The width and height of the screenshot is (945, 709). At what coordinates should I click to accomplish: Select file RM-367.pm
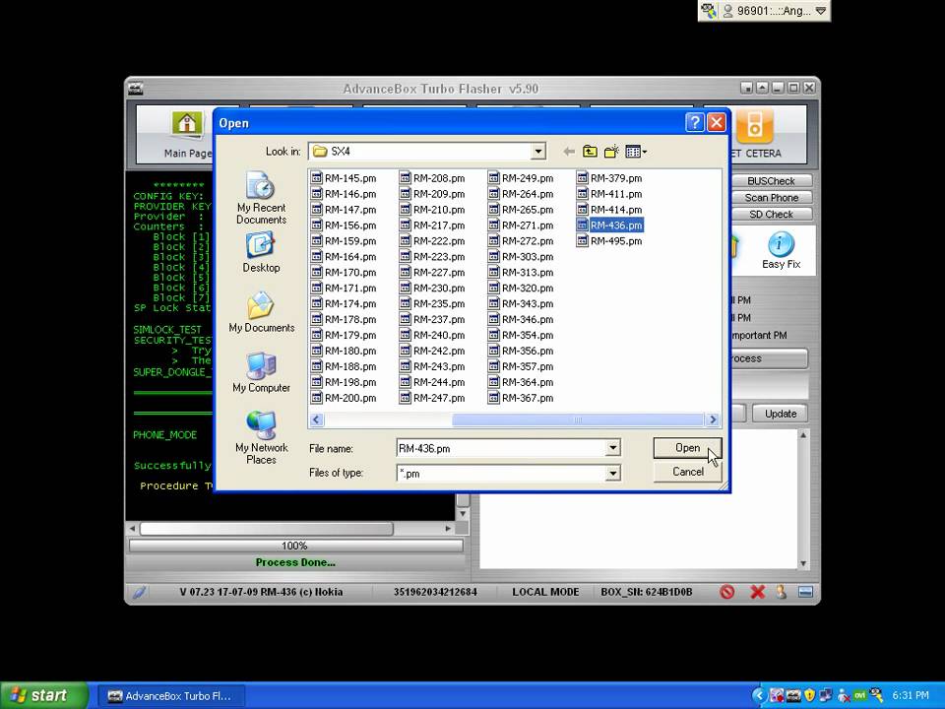click(x=521, y=398)
